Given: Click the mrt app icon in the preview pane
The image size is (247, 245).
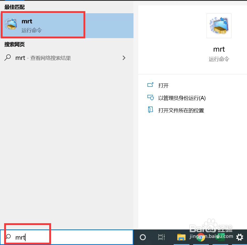Looking at the screenshot, I should (x=219, y=26).
